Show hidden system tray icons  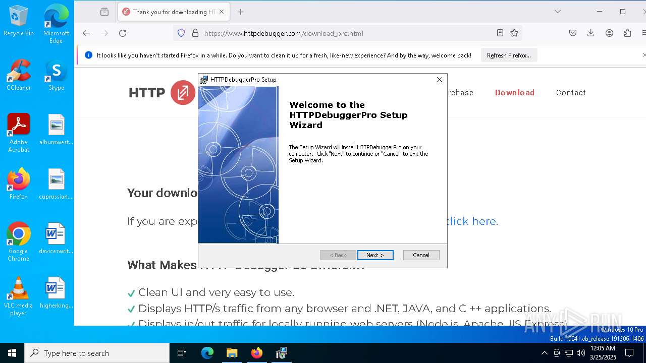[544, 353]
